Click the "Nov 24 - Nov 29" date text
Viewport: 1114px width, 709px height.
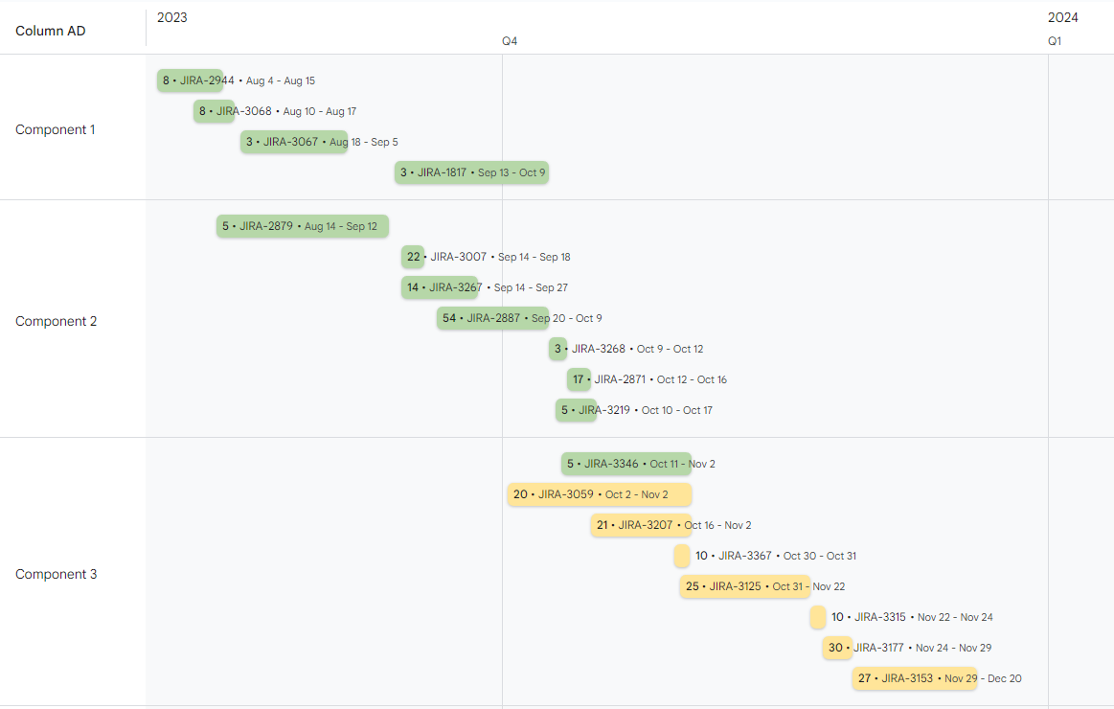click(953, 647)
